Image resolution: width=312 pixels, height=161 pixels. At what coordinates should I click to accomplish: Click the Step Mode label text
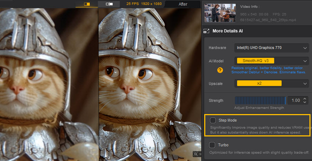(227, 120)
